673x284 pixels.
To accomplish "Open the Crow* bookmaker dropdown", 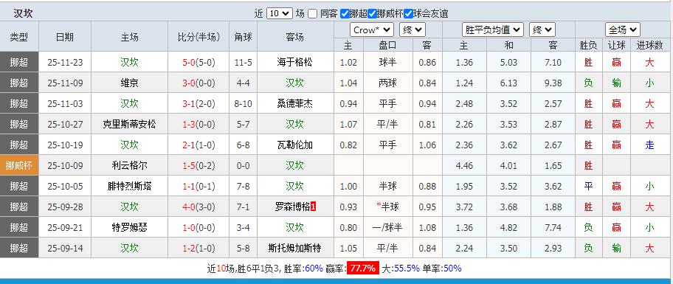I will point(372,30).
